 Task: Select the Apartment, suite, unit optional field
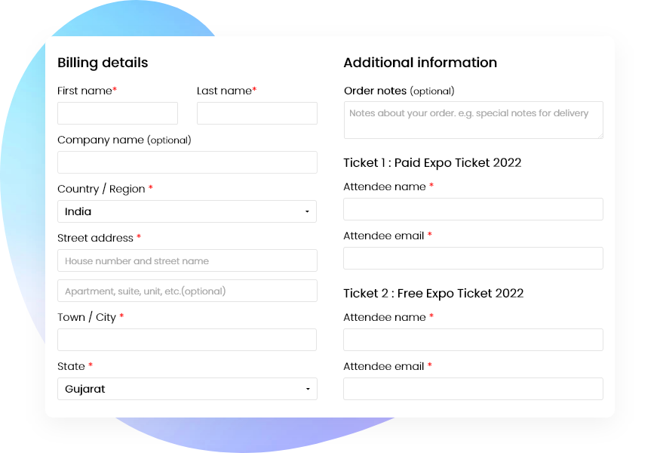pyautogui.click(x=187, y=291)
